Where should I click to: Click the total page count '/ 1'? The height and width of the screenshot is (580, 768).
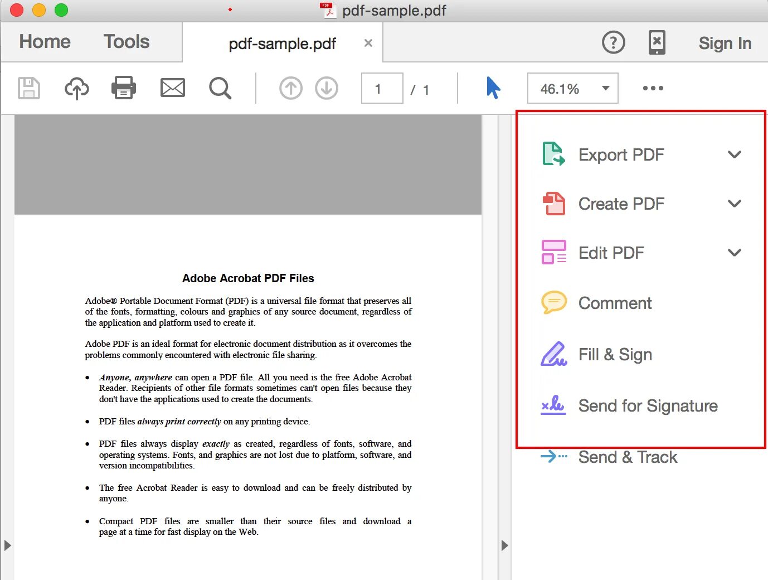[x=420, y=90]
